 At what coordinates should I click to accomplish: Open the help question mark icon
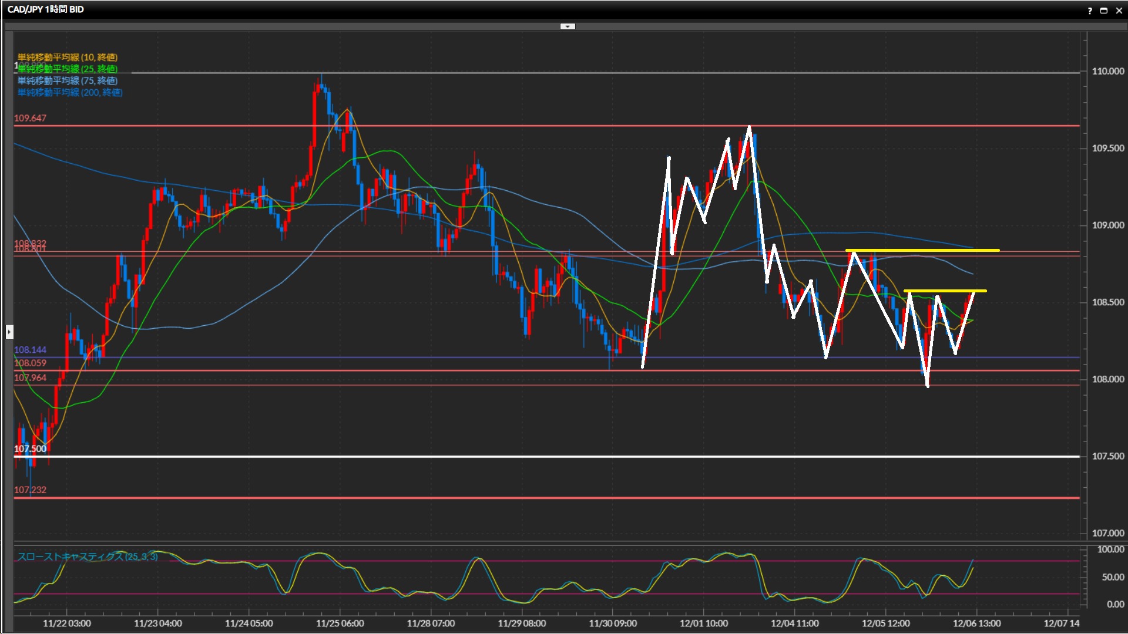pos(1090,11)
